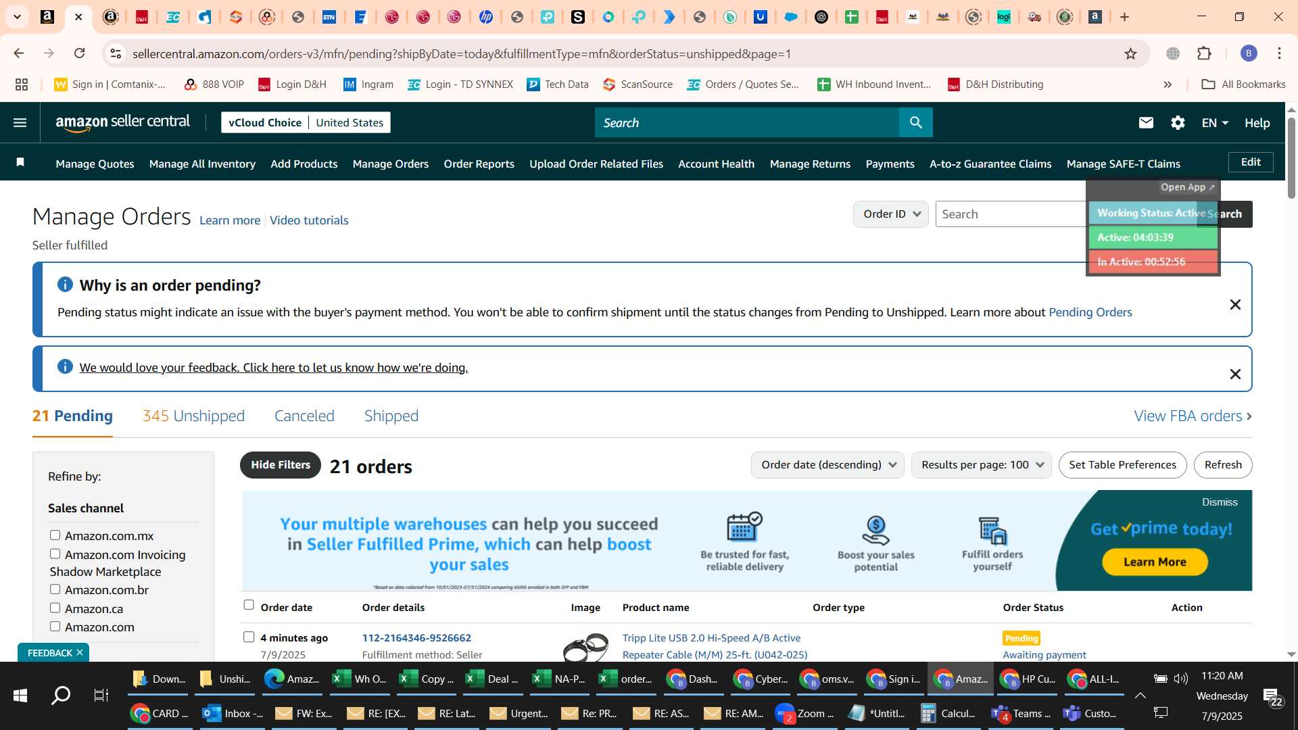Open the Calculator app in taskbar
This screenshot has height=730, width=1298.
pyautogui.click(x=948, y=714)
